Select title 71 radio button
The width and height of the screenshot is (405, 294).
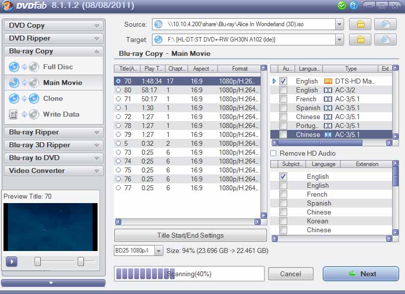[x=118, y=99]
